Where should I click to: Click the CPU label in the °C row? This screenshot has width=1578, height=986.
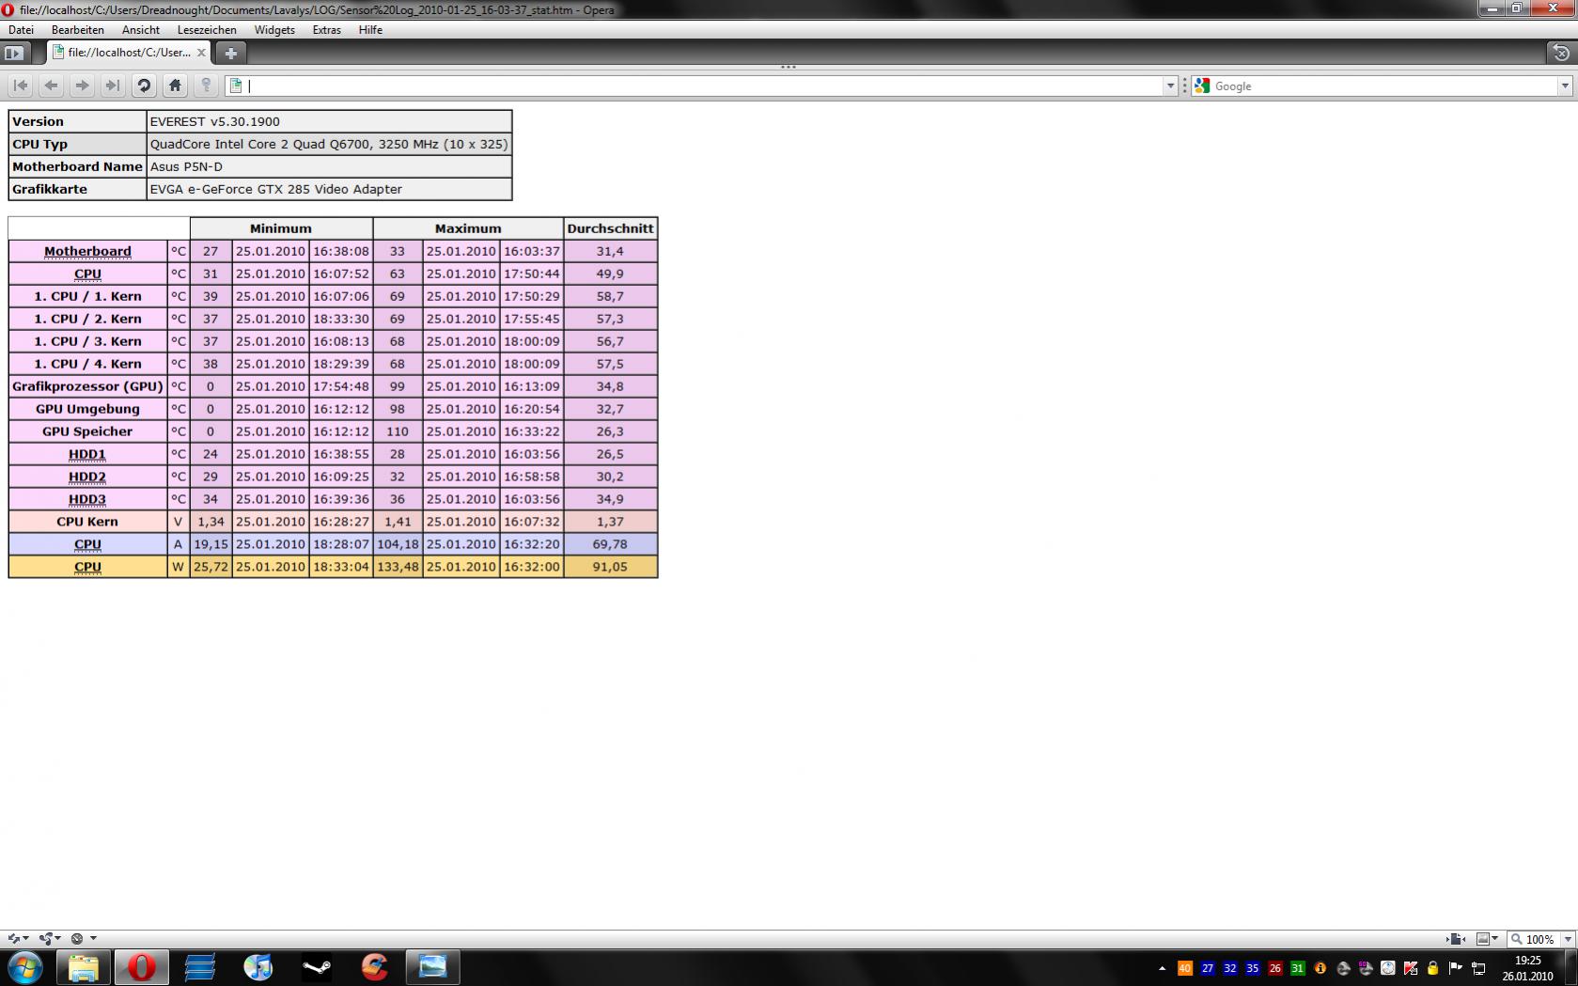[87, 274]
